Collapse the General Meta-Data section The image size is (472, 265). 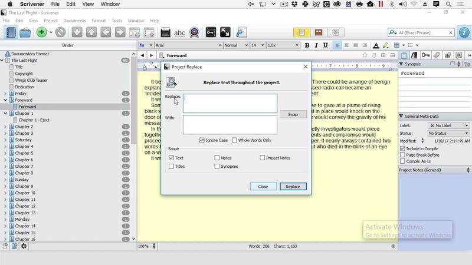[x=401, y=116]
